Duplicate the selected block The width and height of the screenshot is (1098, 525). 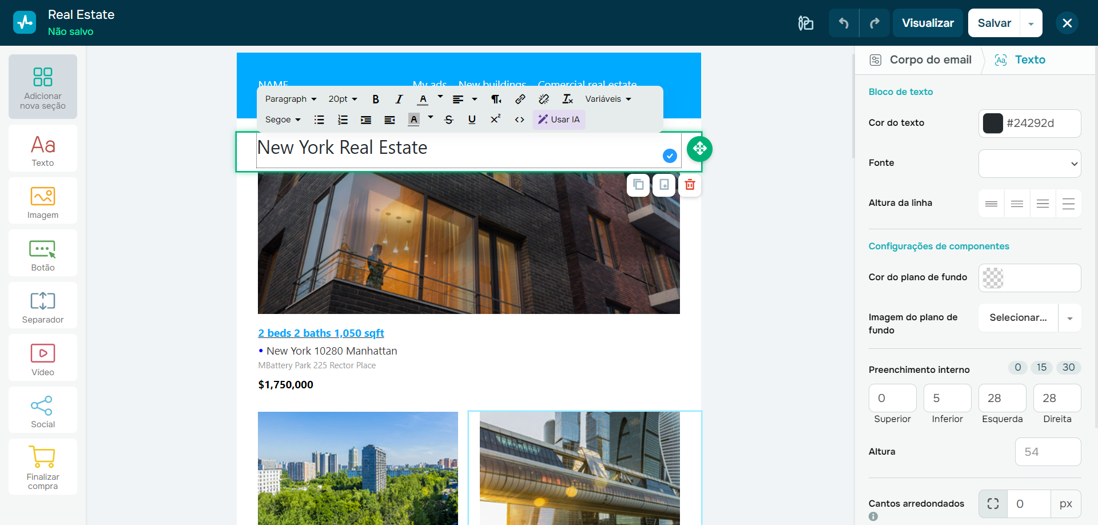pyautogui.click(x=638, y=185)
